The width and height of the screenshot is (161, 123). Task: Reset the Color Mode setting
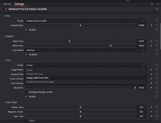coord(157,50)
